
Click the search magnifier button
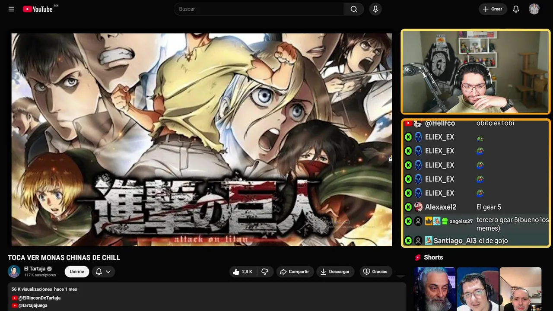354,9
